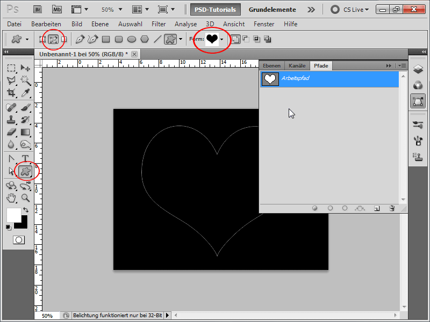Reset default foreground and background colors
The image size is (430, 322).
(8, 228)
